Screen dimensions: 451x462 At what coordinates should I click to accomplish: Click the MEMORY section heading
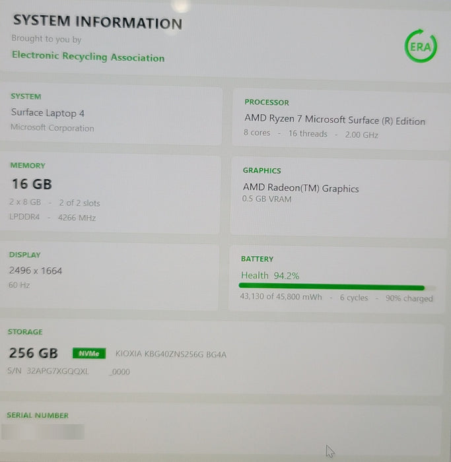click(28, 165)
